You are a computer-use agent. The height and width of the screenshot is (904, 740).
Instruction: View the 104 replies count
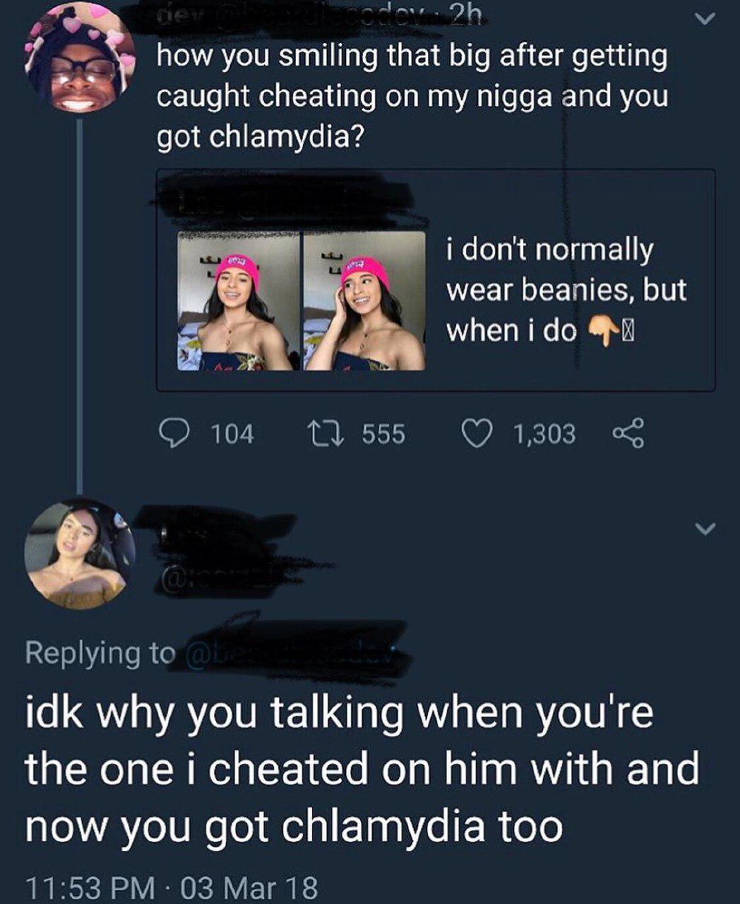point(232,434)
